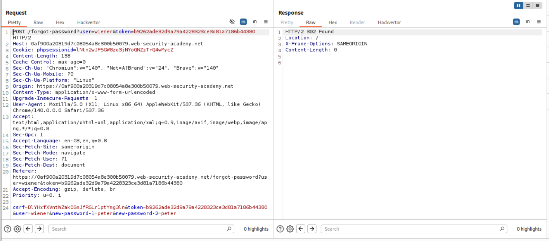Go to previous match in Request search
The width and height of the screenshot is (549, 241).
[x=28, y=229]
